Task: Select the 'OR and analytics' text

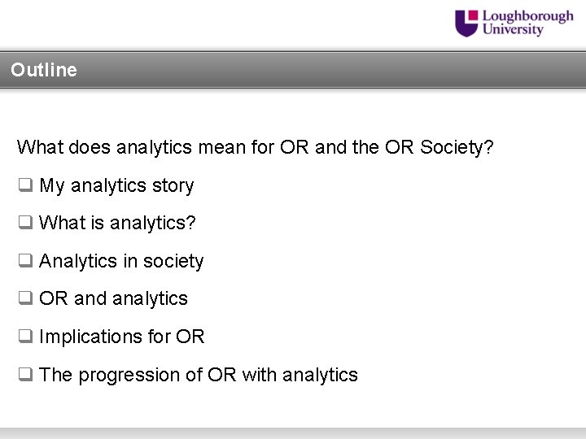Action: click(x=113, y=298)
